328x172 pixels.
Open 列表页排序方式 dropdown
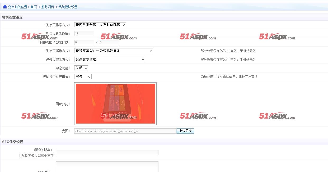(x=100, y=25)
